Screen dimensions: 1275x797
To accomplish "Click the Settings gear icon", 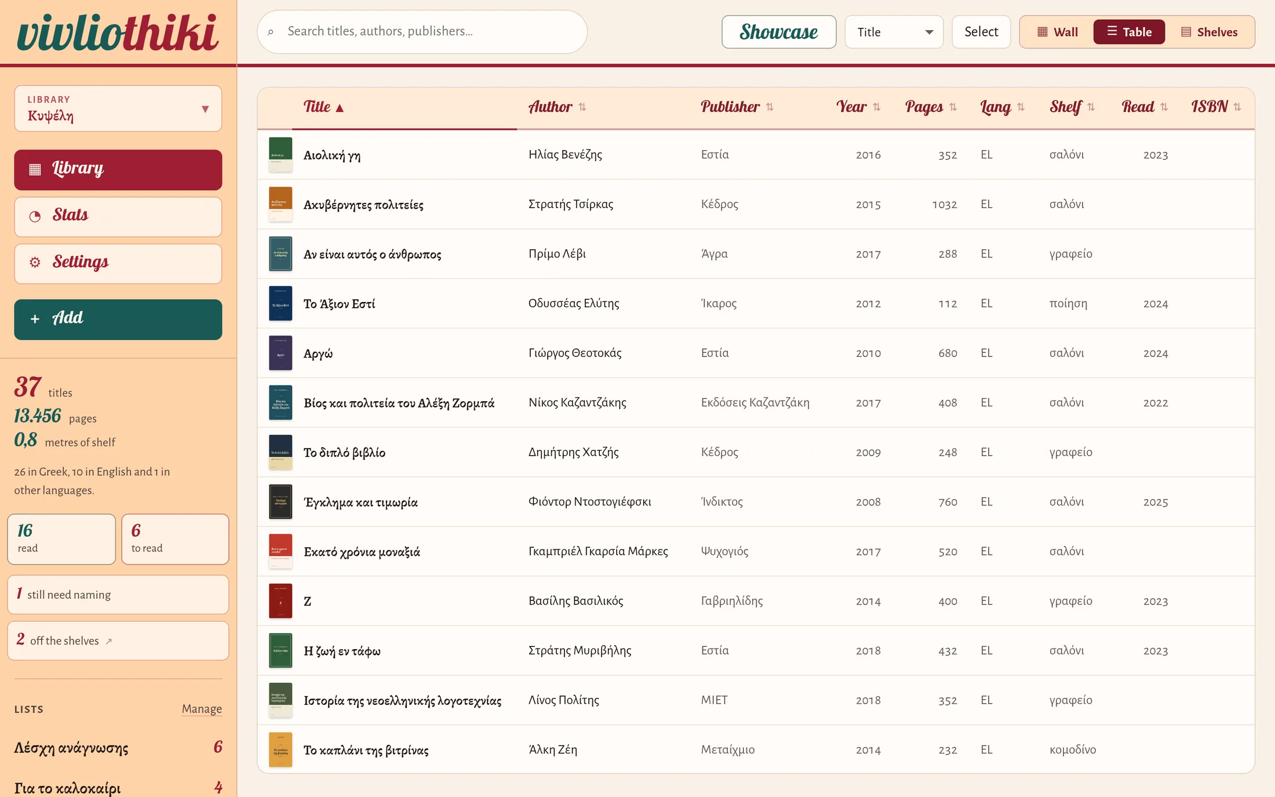I will [35, 263].
